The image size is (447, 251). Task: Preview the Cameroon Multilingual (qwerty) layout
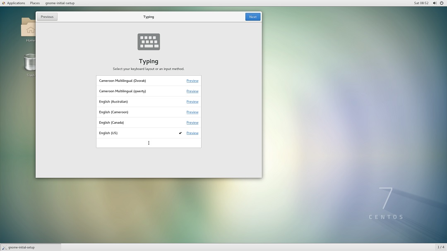click(192, 91)
